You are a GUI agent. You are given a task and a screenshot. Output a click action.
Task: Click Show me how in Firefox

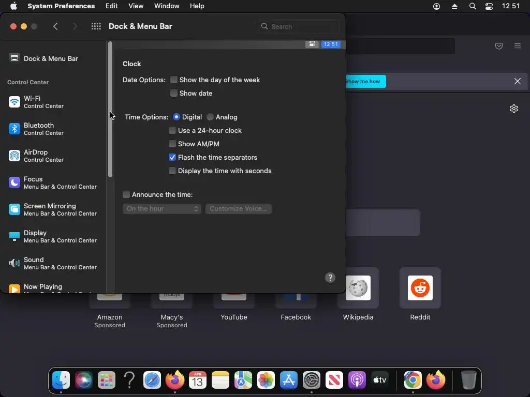click(x=366, y=81)
